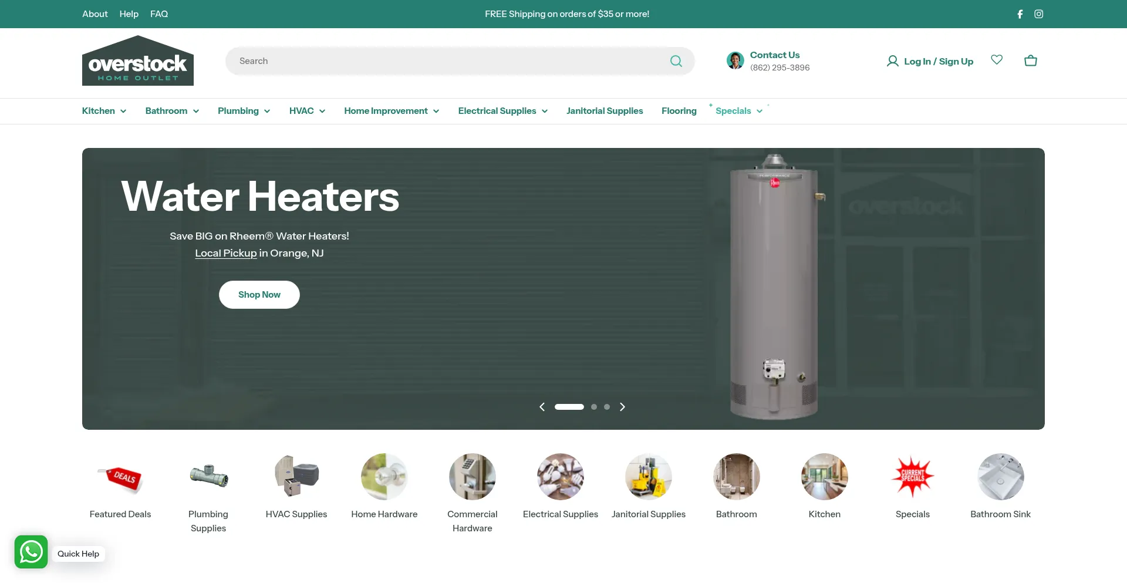The width and height of the screenshot is (1127, 583).
Task: Open the Commercial Hardware category icon
Action: [x=473, y=477]
